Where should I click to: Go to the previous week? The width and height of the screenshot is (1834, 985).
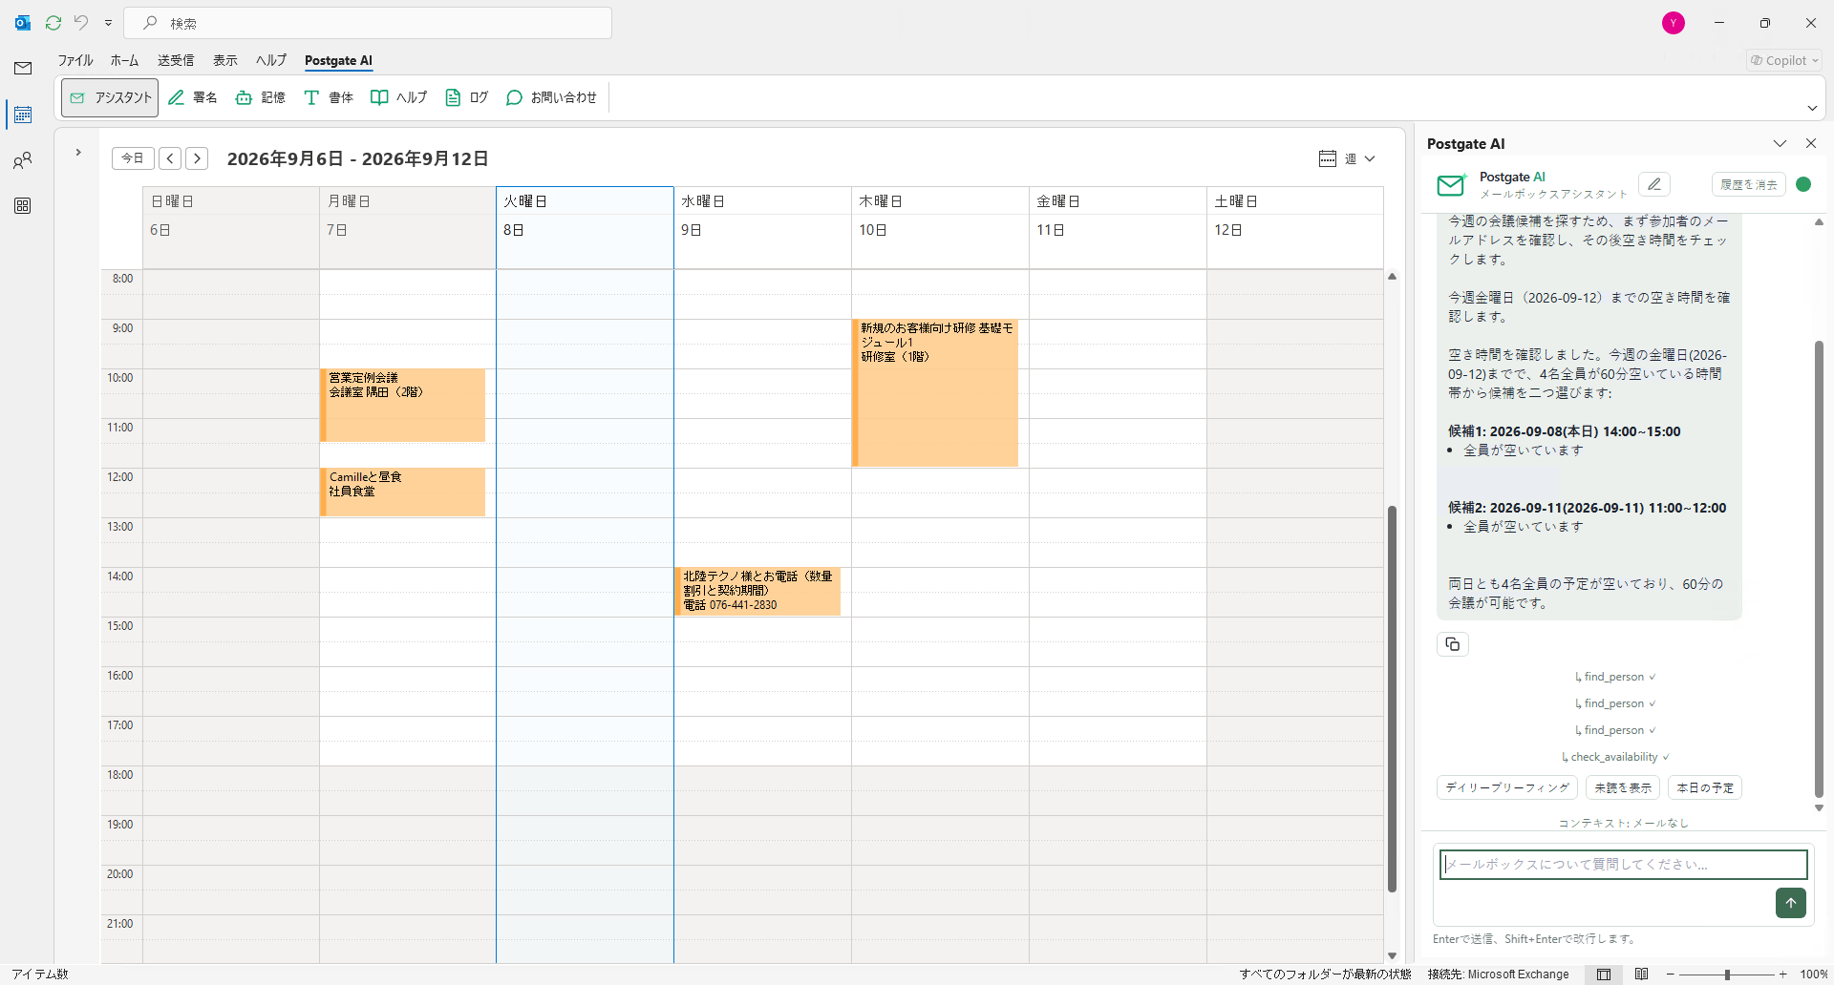(170, 158)
